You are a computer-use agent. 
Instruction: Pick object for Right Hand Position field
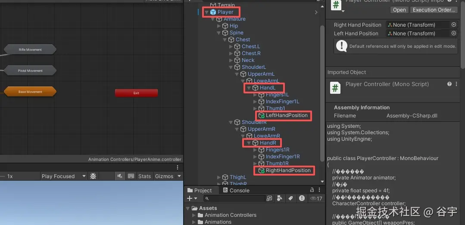coord(454,25)
